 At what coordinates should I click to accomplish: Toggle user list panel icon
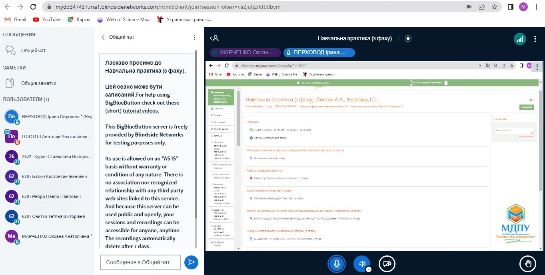point(215,38)
